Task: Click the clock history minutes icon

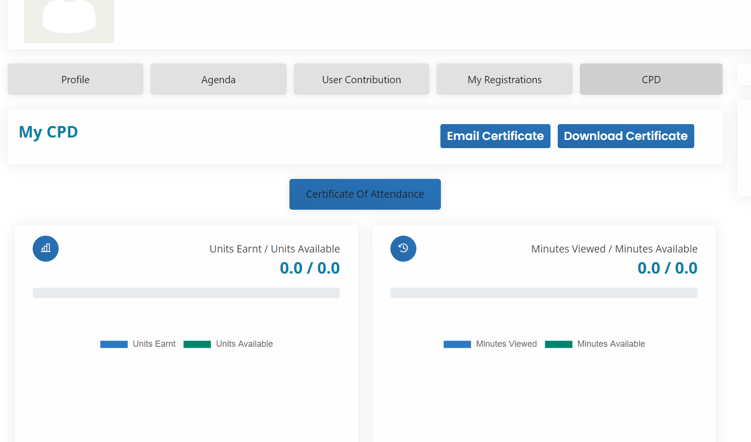Action: click(403, 249)
